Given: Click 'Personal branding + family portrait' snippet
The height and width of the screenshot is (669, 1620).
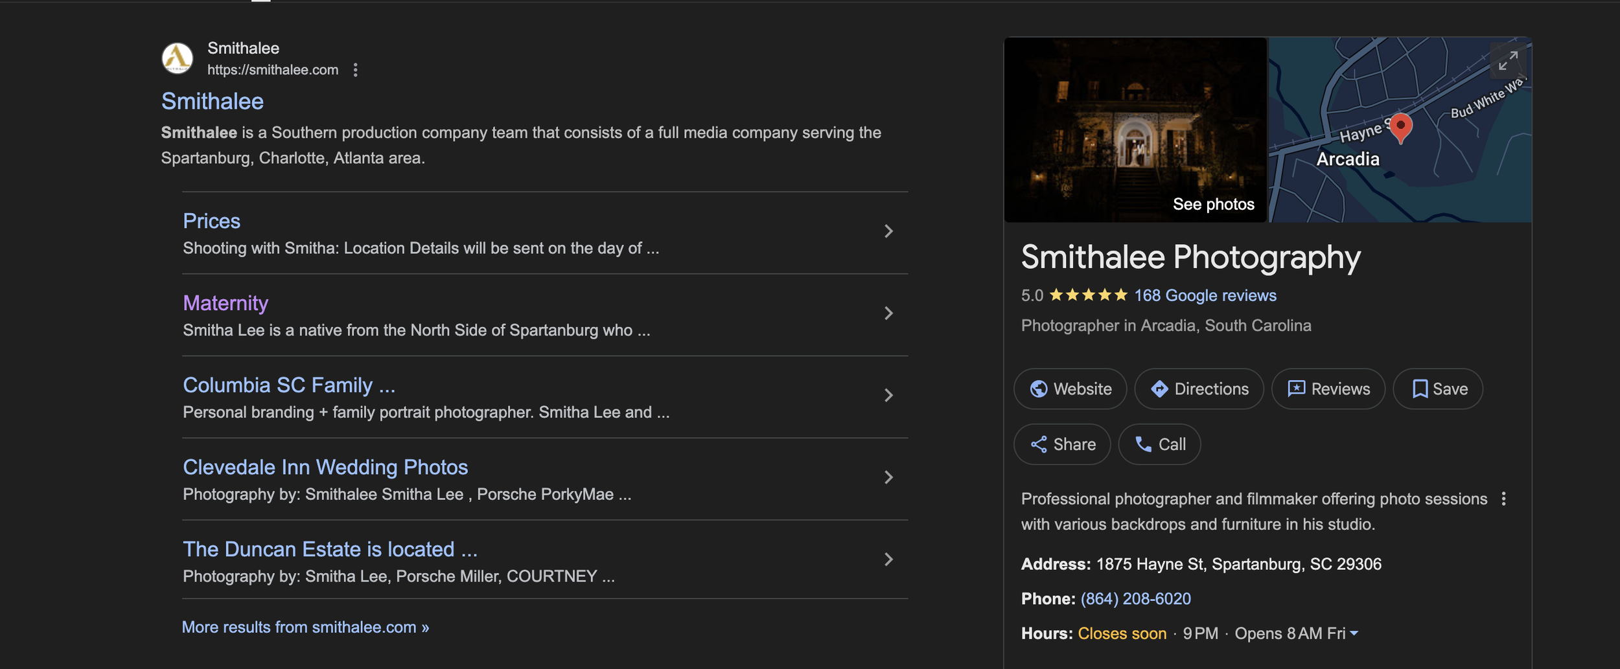Looking at the screenshot, I should [x=426, y=412].
